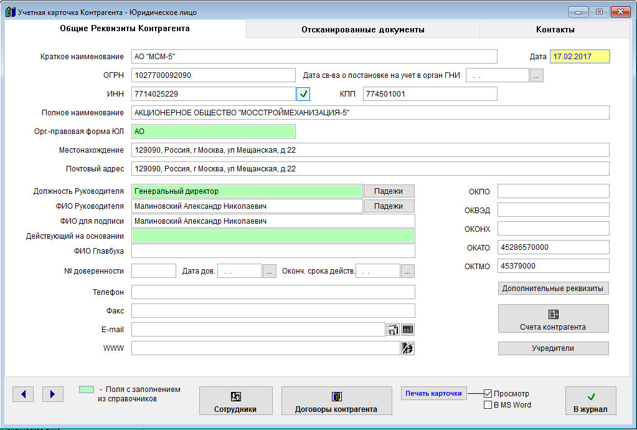
Task: Click the send e-mail icon
Action: pyautogui.click(x=393, y=330)
